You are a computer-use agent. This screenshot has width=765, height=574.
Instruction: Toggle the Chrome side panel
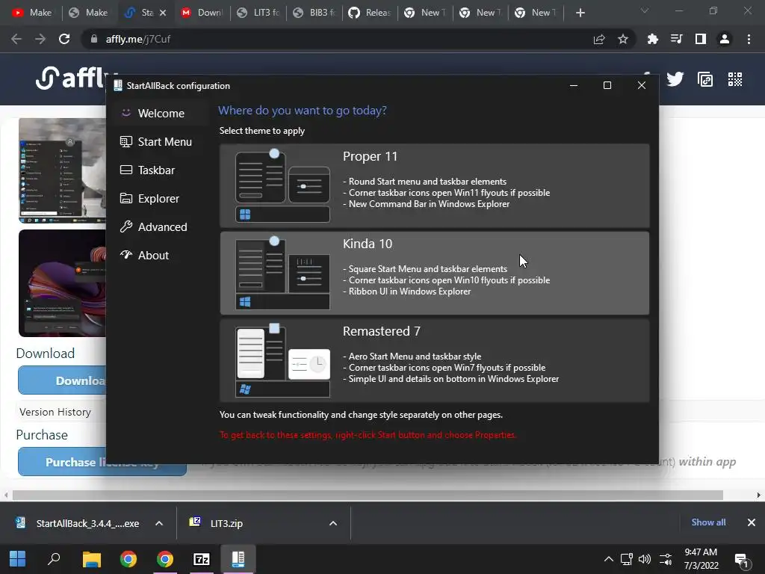pyautogui.click(x=700, y=39)
